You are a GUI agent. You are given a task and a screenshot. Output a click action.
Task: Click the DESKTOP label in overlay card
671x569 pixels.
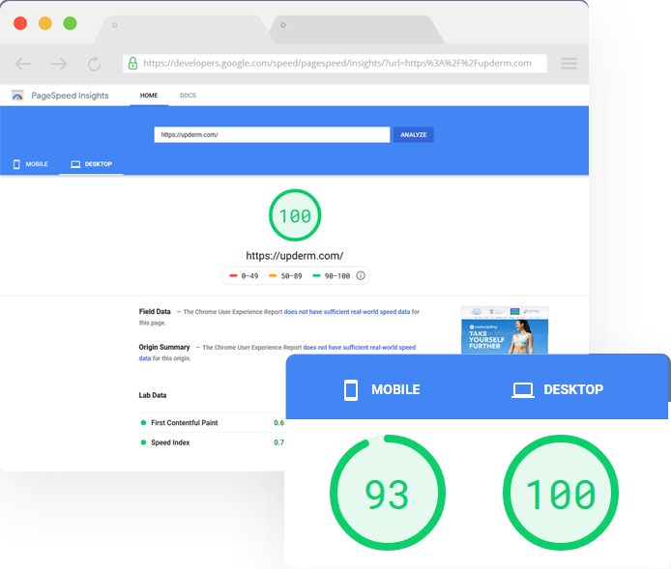click(573, 390)
